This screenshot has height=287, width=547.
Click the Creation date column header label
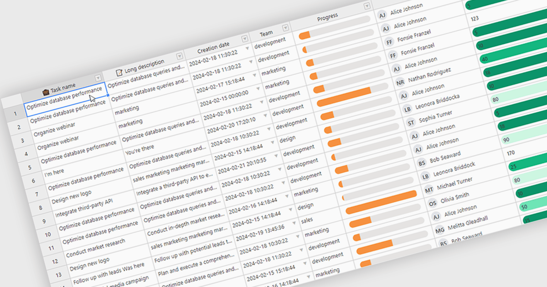click(213, 47)
